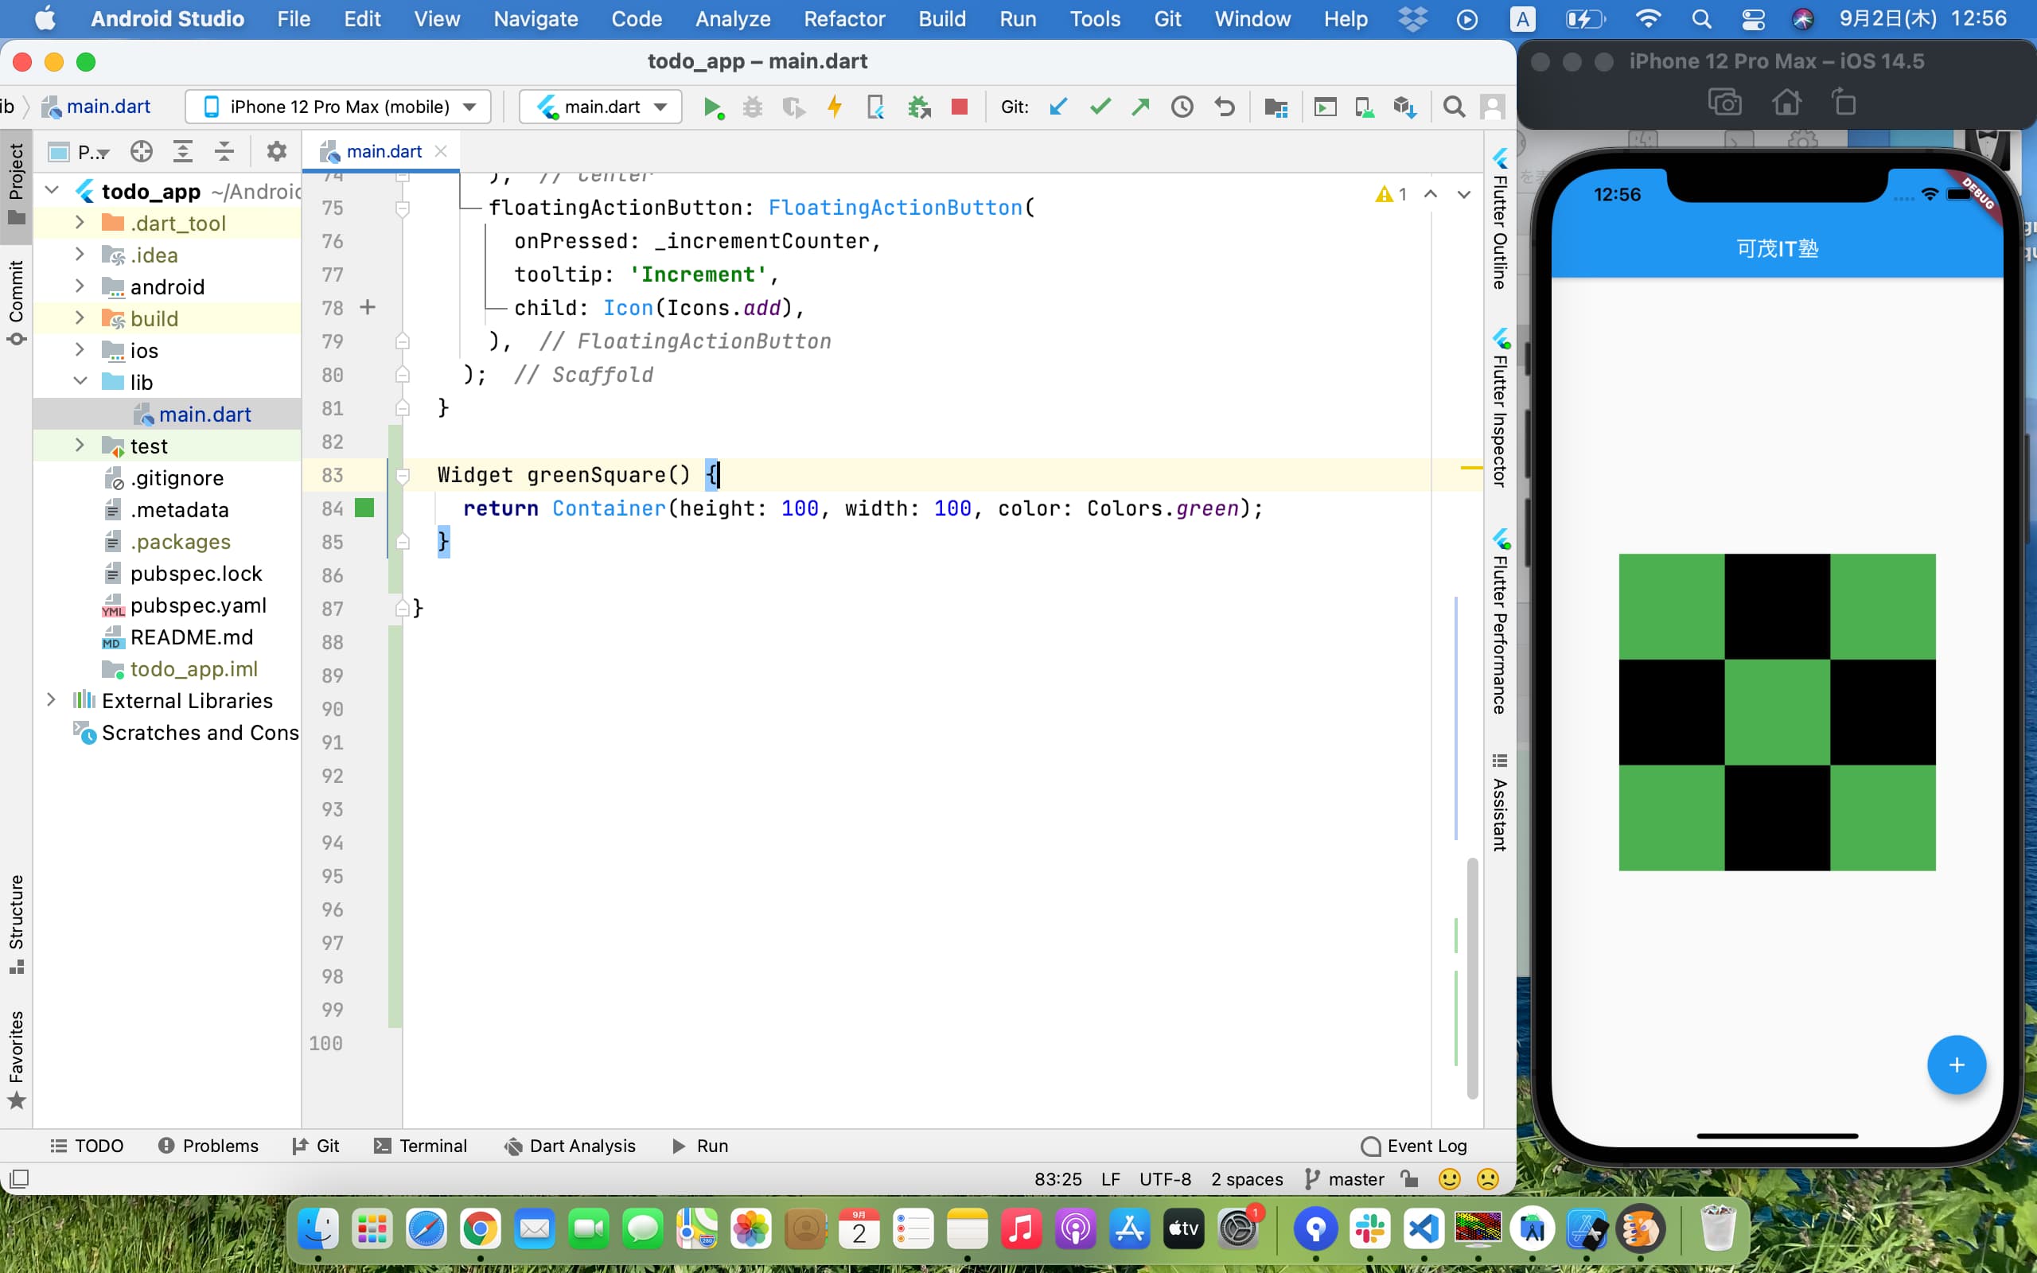
Task: Select the iPhone 12 Pro Max device dropdown
Action: pyautogui.click(x=337, y=107)
